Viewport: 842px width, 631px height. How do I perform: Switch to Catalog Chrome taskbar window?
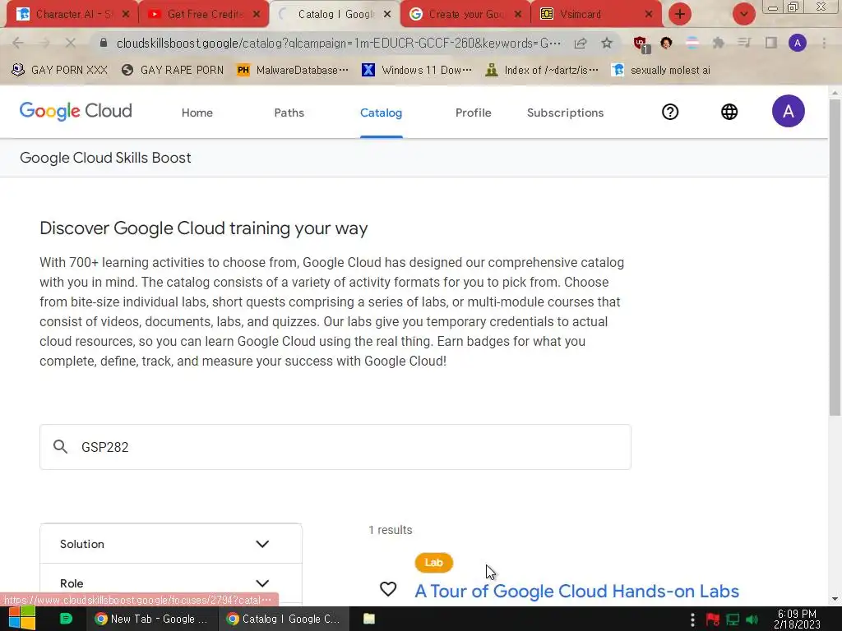(284, 619)
